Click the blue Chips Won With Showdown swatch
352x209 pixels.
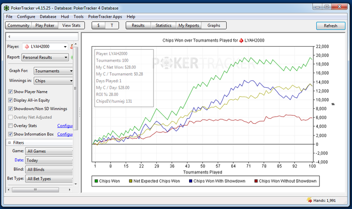coord(191,181)
